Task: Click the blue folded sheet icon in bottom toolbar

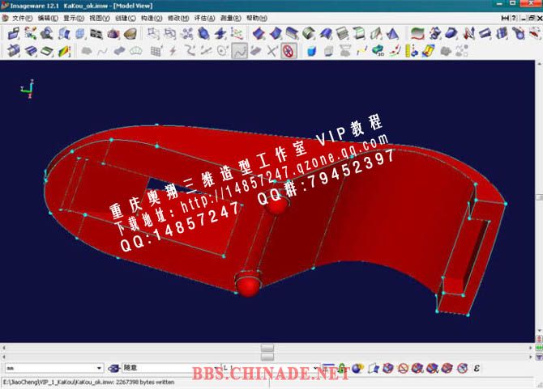Action: (x=374, y=368)
